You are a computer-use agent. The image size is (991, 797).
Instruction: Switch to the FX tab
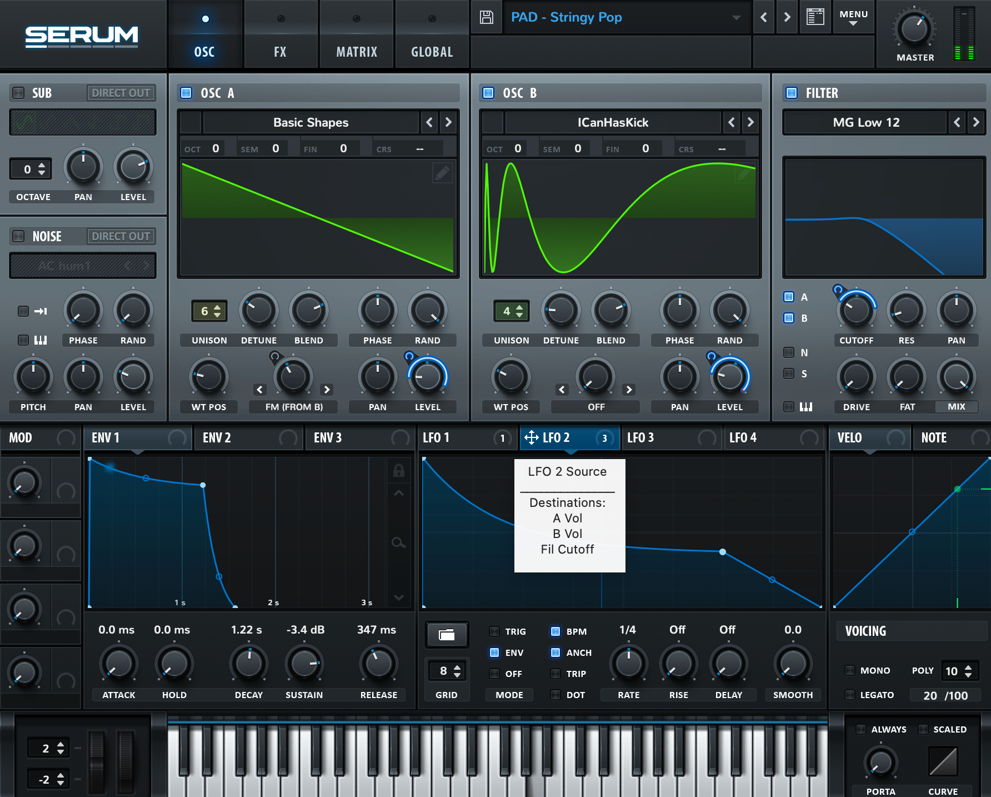click(x=281, y=36)
